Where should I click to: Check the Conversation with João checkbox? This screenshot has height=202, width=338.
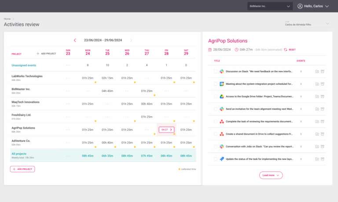pyautogui.click(x=216, y=147)
